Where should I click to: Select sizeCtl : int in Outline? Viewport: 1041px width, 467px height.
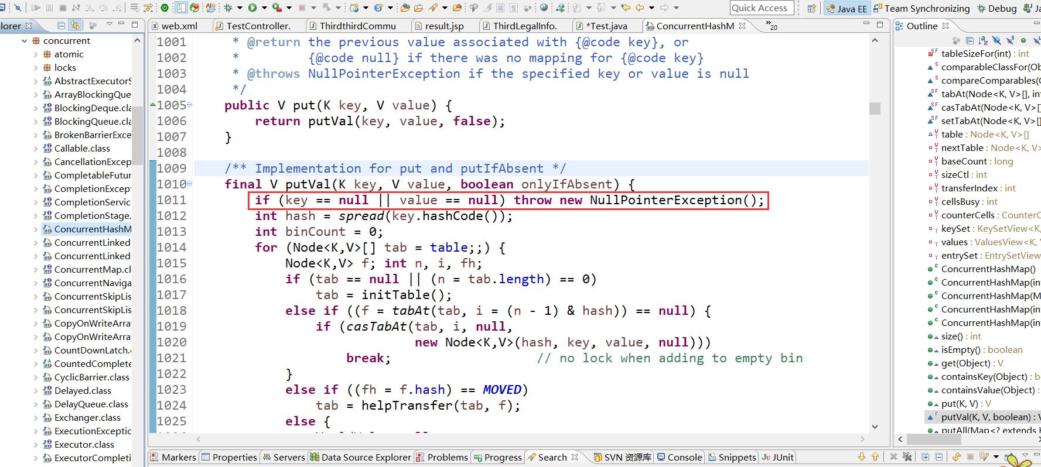point(964,175)
